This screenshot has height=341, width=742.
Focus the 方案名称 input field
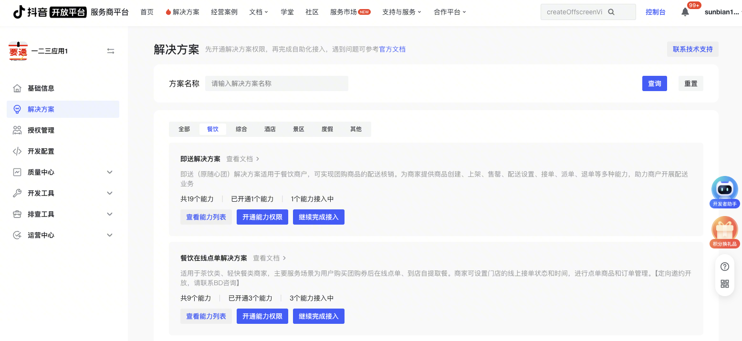click(277, 83)
